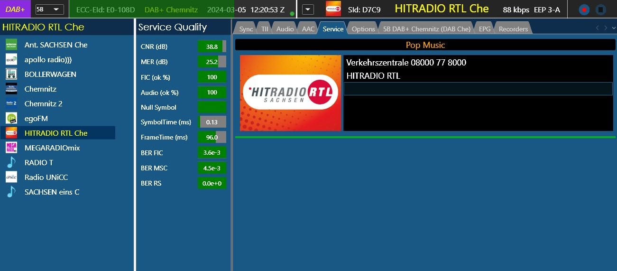Click the HITRADIO RTL Sachsen slideshow image
Viewport: 617px width, 271px height.
coord(290,93)
